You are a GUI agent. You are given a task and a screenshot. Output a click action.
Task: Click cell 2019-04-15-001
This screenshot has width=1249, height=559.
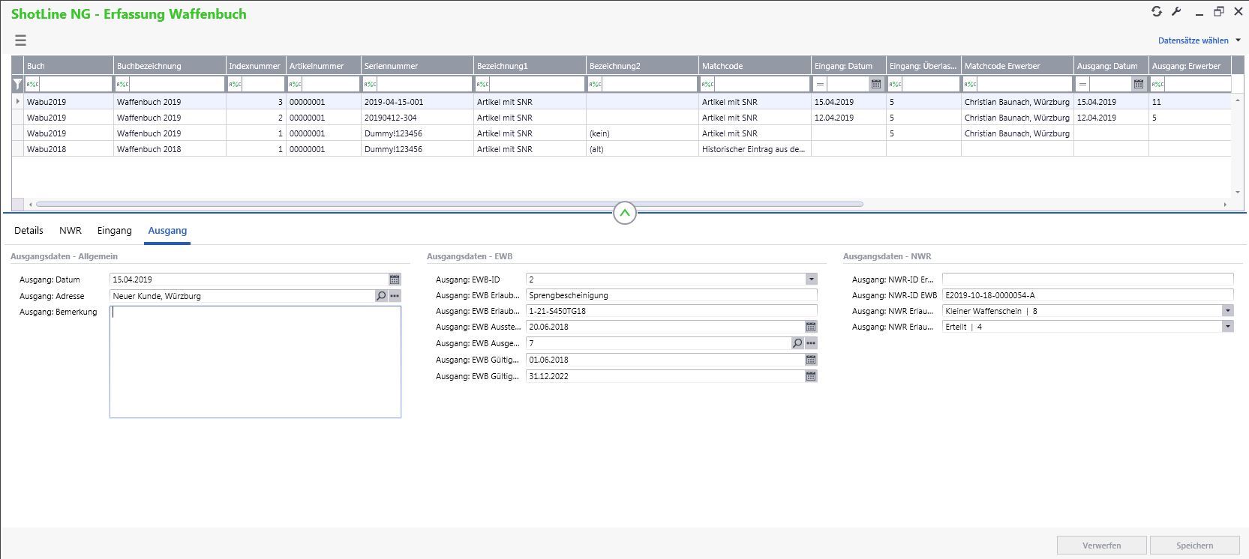click(417, 102)
